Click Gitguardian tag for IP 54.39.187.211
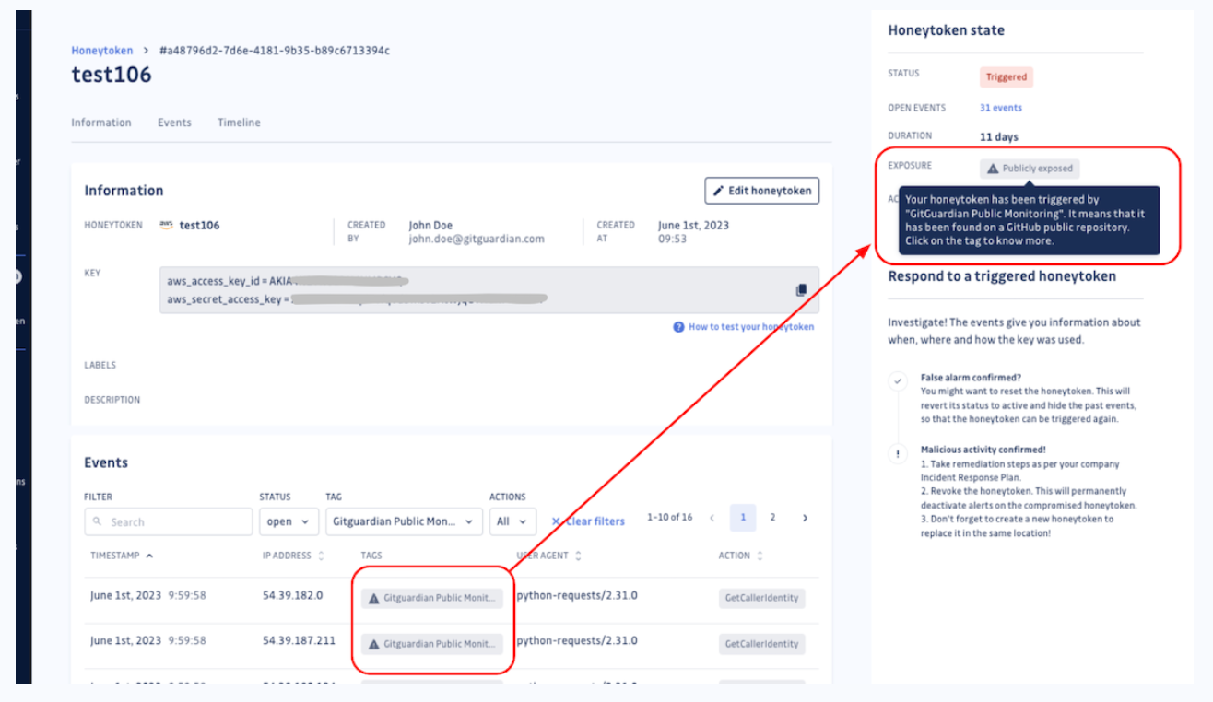 pyautogui.click(x=431, y=644)
